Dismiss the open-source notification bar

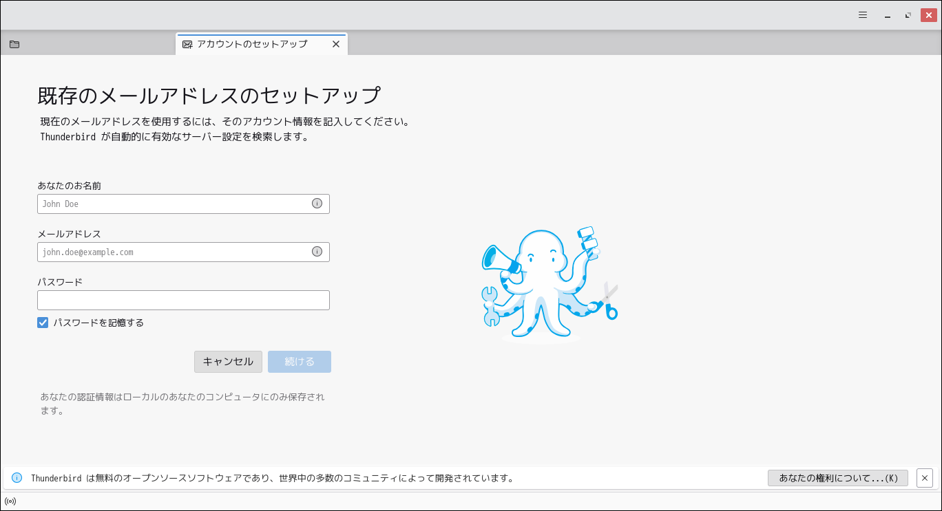tap(925, 478)
